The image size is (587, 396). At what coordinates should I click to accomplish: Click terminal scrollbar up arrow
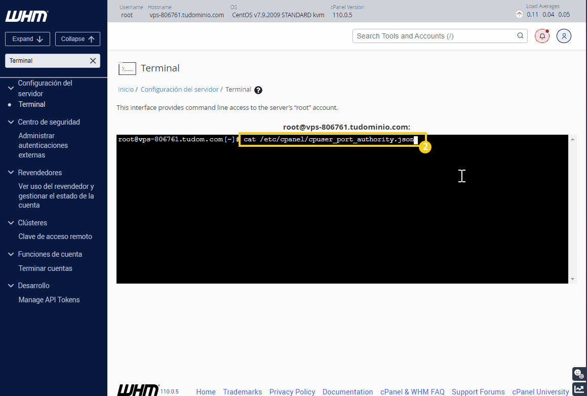point(572,139)
